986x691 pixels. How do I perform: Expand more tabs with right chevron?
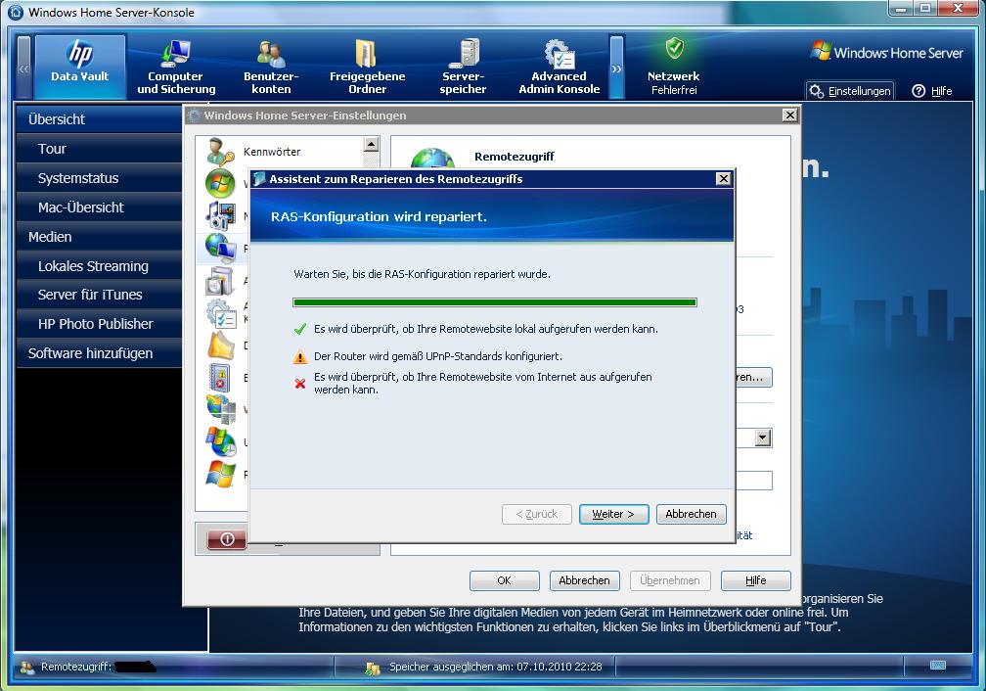[x=617, y=68]
